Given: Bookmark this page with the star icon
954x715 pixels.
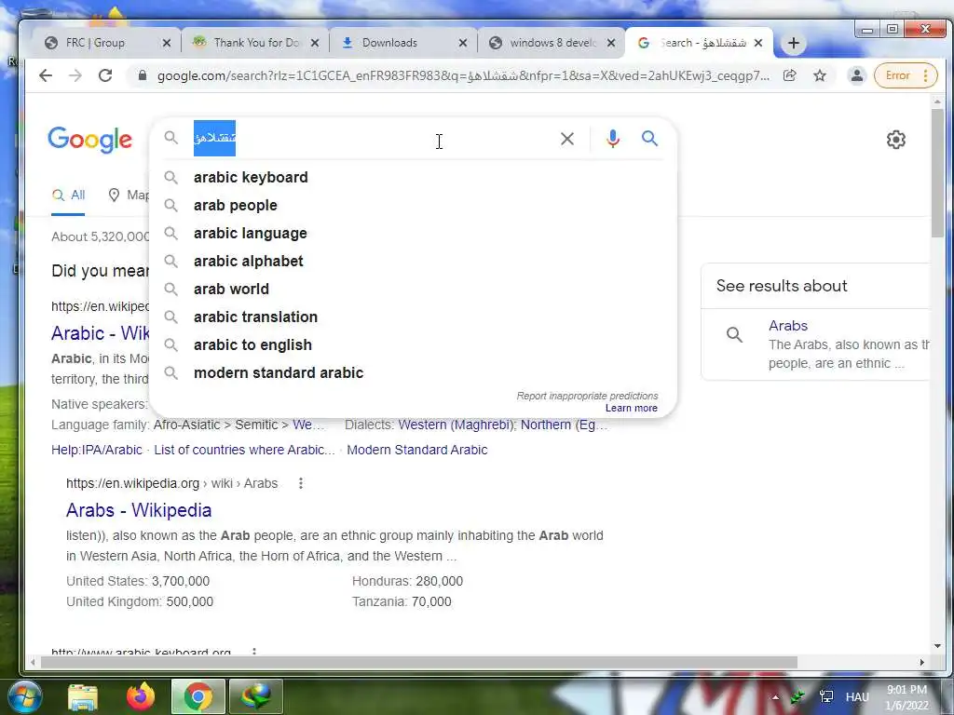Looking at the screenshot, I should pyautogui.click(x=820, y=75).
